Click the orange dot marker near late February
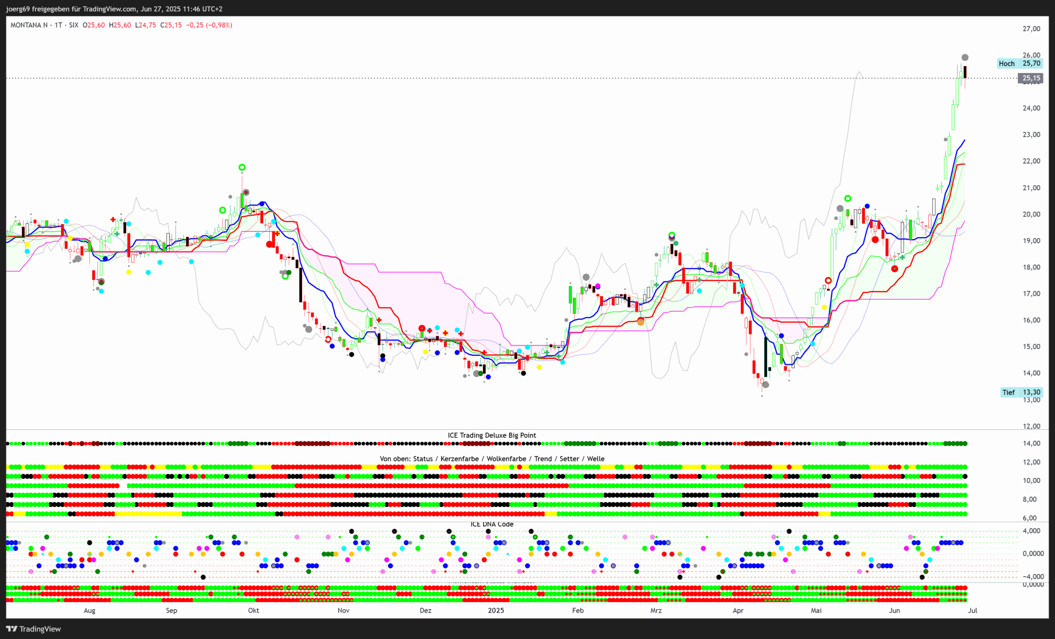This screenshot has width=1055, height=639. point(641,322)
